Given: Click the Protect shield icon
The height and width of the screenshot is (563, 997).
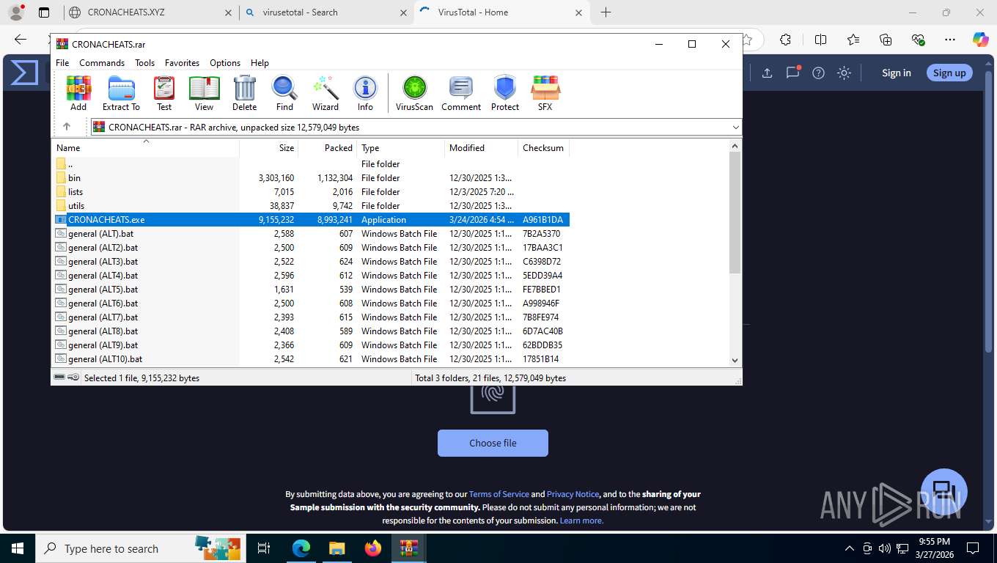Looking at the screenshot, I should (x=505, y=93).
